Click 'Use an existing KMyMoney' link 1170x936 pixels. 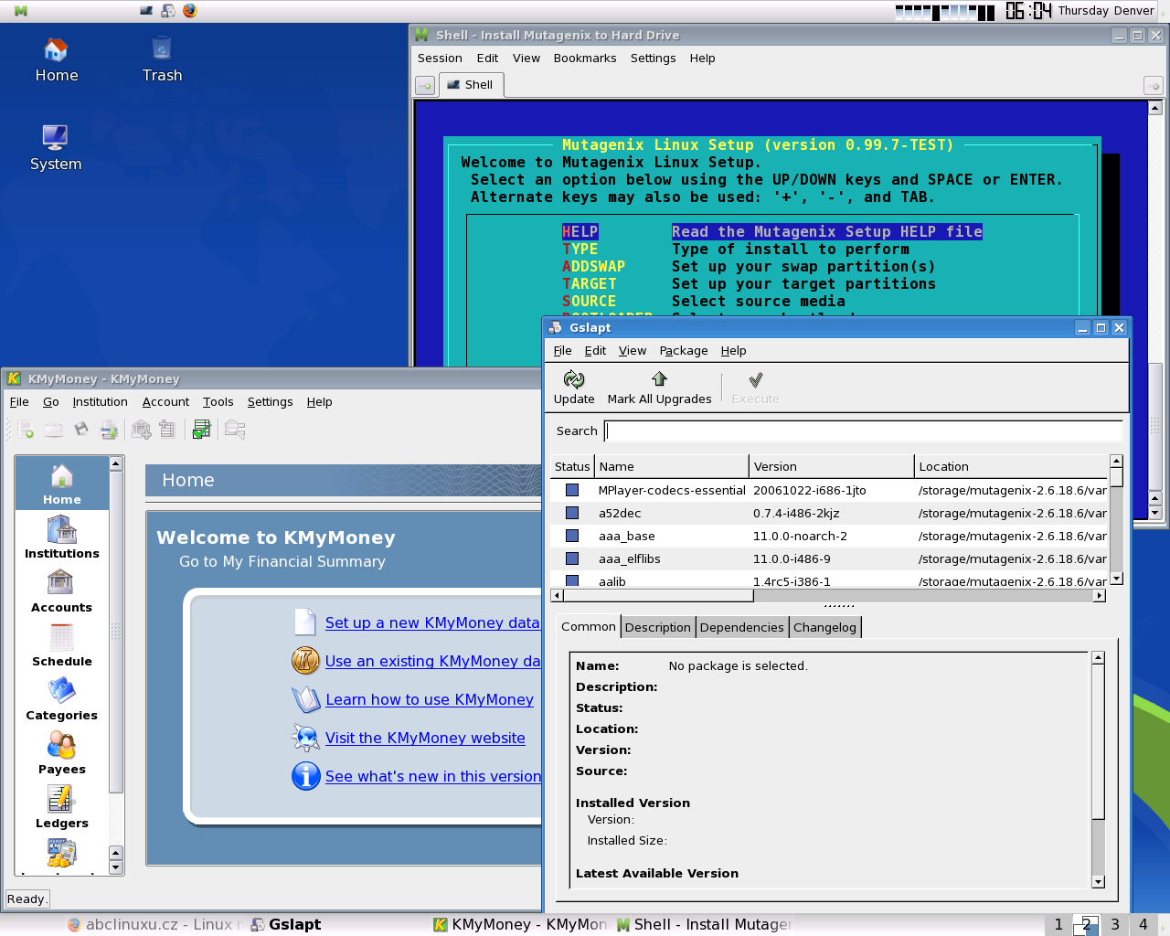(x=433, y=661)
